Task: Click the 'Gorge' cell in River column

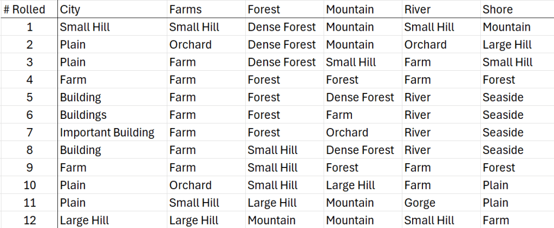Action: pos(420,203)
